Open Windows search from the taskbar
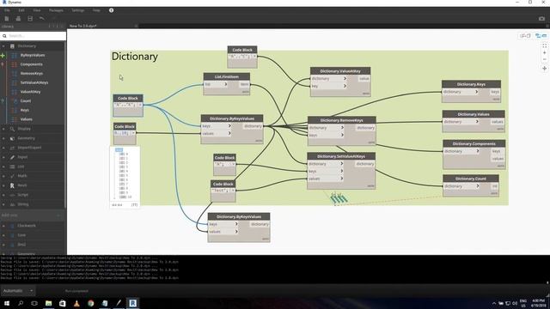The image size is (550, 309). tap(21, 303)
